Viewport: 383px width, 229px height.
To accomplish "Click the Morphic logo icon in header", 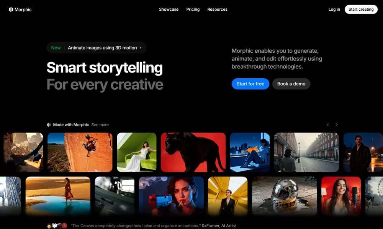I will tap(11, 10).
